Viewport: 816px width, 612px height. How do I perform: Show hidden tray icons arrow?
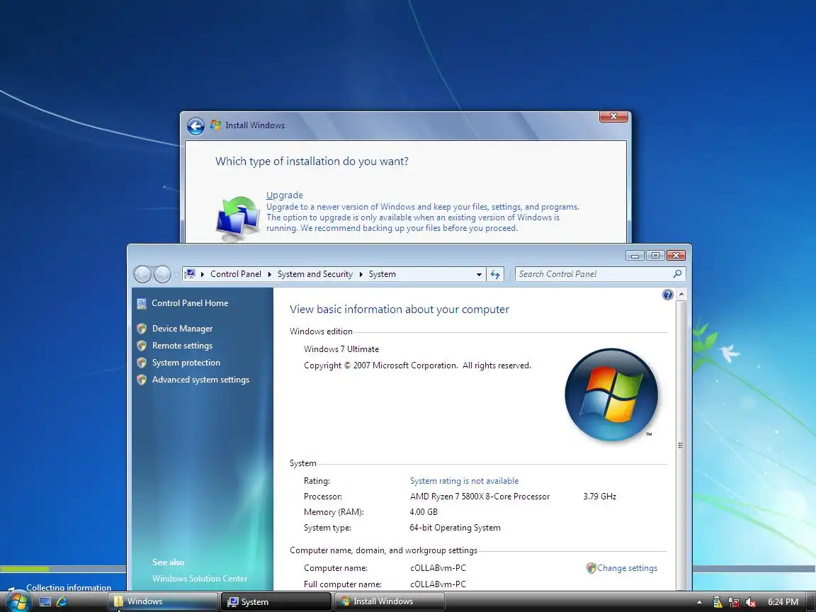pyautogui.click(x=699, y=602)
